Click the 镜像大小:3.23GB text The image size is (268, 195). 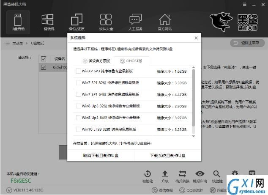(x=172, y=129)
